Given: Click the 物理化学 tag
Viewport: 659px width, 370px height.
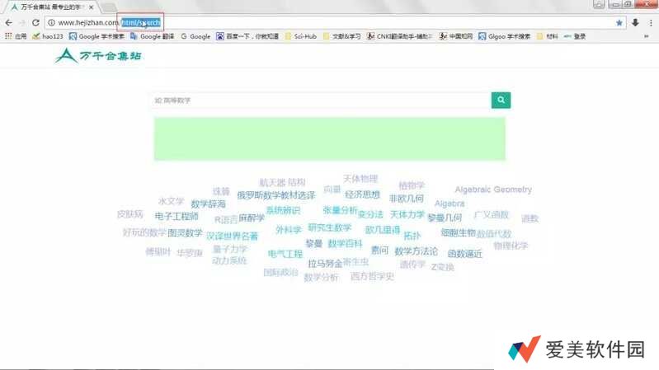Looking at the screenshot, I should pyautogui.click(x=511, y=246).
